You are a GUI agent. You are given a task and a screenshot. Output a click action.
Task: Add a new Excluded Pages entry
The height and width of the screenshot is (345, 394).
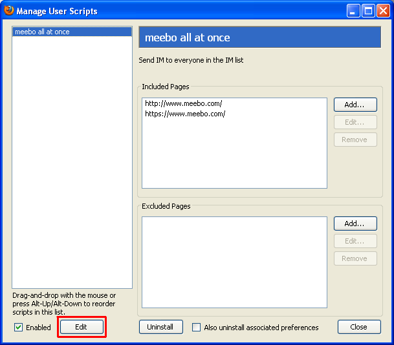[355, 224]
